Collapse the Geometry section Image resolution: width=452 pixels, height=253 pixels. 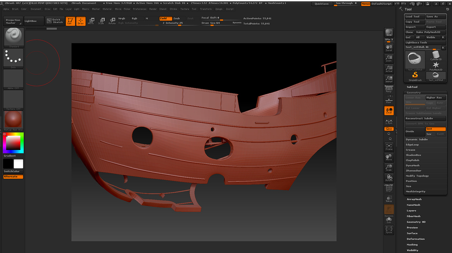(414, 92)
